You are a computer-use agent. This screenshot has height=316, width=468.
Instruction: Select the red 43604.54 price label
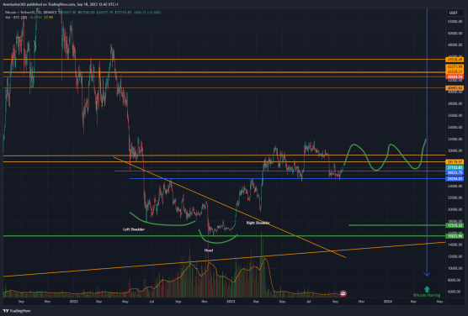click(x=455, y=77)
